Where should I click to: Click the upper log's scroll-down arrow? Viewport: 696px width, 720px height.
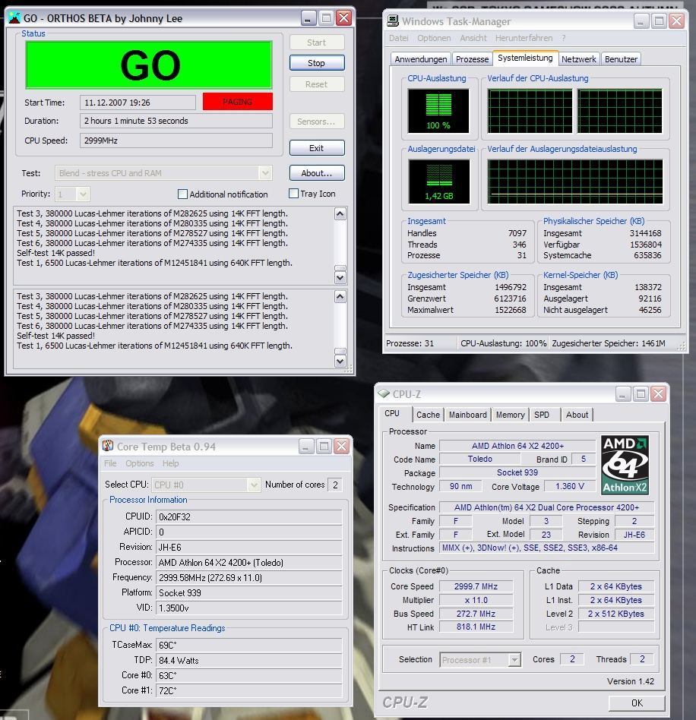pyautogui.click(x=340, y=277)
